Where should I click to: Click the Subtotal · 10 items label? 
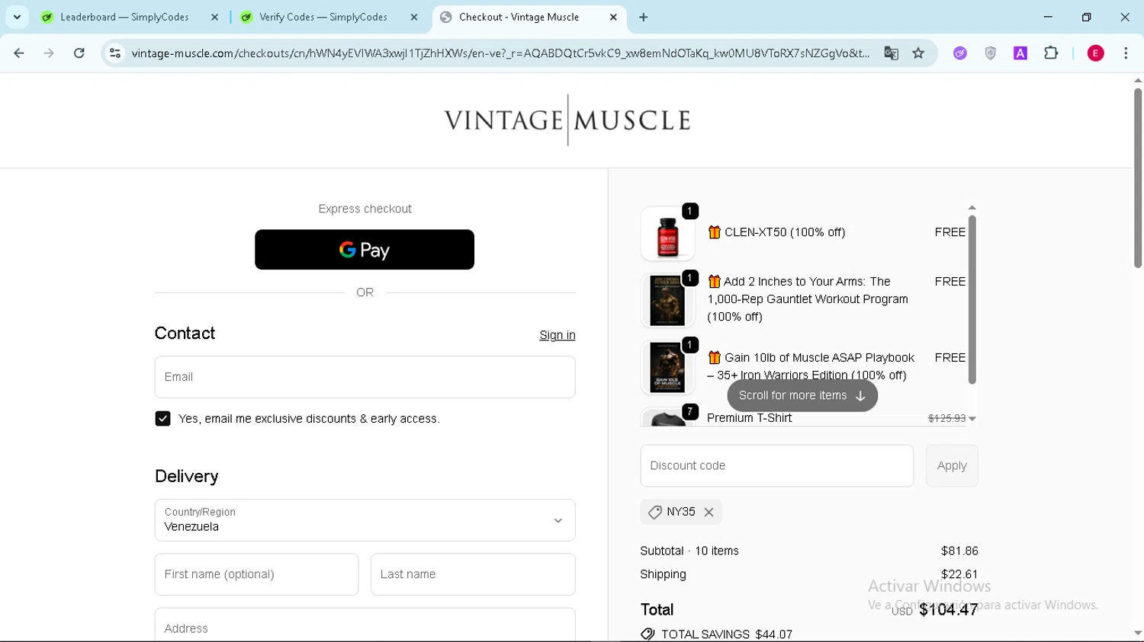(689, 551)
